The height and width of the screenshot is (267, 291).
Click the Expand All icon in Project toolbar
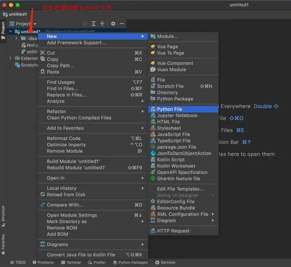(94, 23)
